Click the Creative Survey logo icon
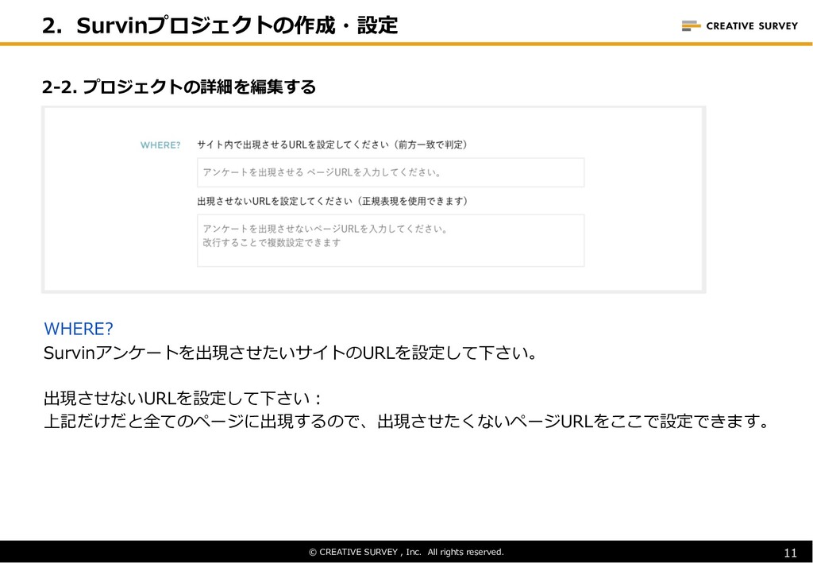Image resolution: width=813 pixels, height=563 pixels. click(x=692, y=26)
